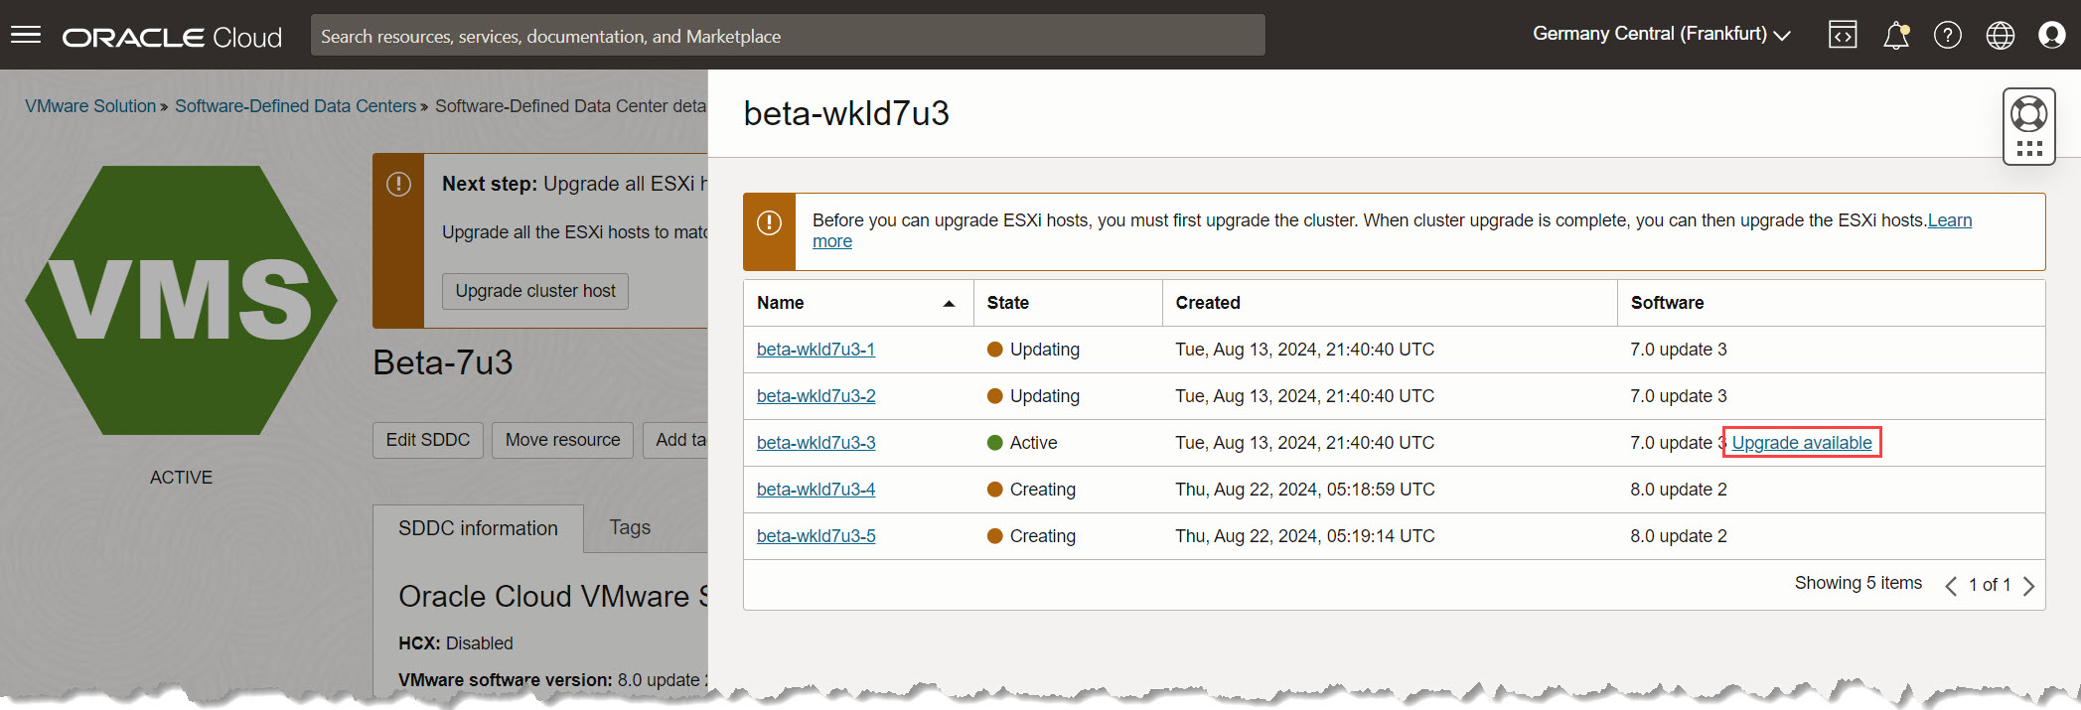This screenshot has width=2081, height=710.
Task: Click the Active state for beta-wkld7u3-3
Action: pos(1022,443)
